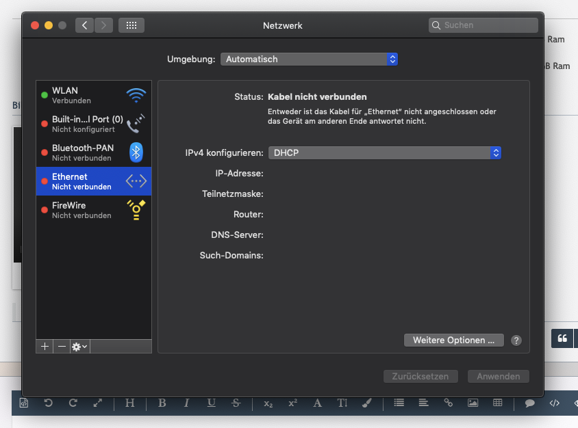Select the WLAN network service
Viewport: 578px width, 428px height.
[x=94, y=95]
